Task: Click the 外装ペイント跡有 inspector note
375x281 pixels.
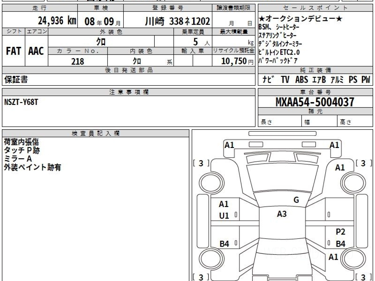Action: point(32,167)
